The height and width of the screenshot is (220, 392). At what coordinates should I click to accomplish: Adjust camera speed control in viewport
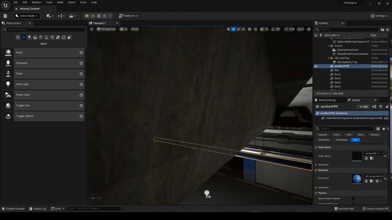click(x=301, y=29)
